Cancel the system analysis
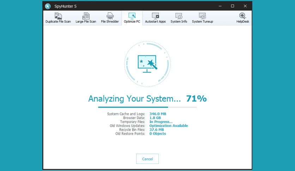Screen dimensions: 295x171 point(147,159)
